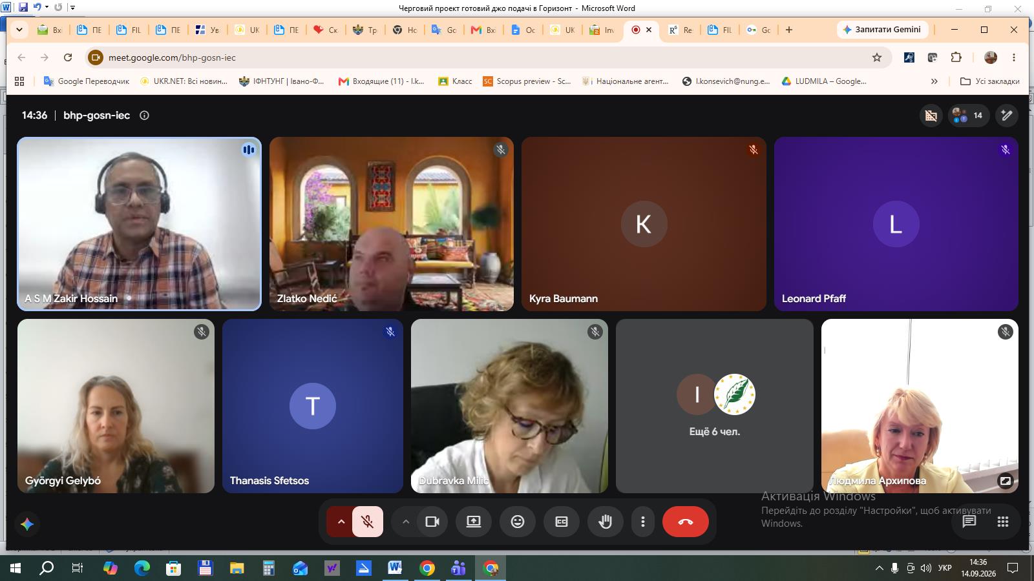The width and height of the screenshot is (1034, 581).
Task: Click the Запитати Gemini button
Action: coord(883,30)
